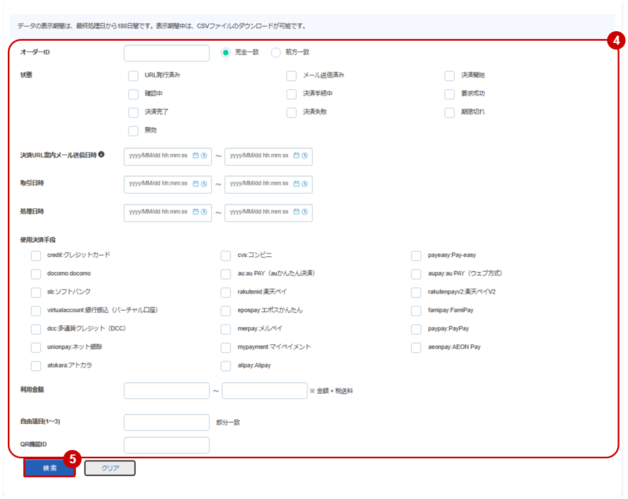
Task: Open calendar icon in 処理日時 end field
Action: coord(296,212)
